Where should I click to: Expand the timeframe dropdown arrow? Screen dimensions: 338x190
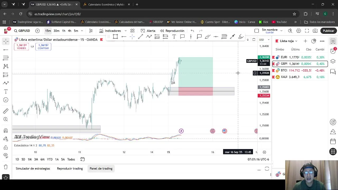pyautogui.click(x=82, y=31)
